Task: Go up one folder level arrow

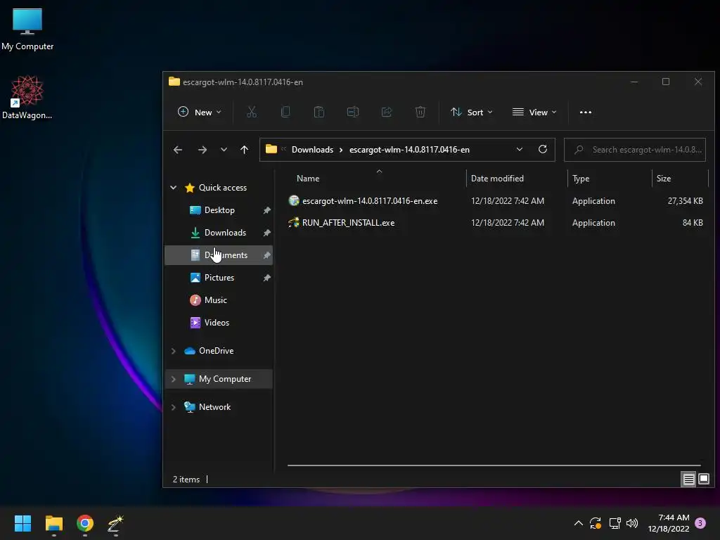Action: point(244,150)
